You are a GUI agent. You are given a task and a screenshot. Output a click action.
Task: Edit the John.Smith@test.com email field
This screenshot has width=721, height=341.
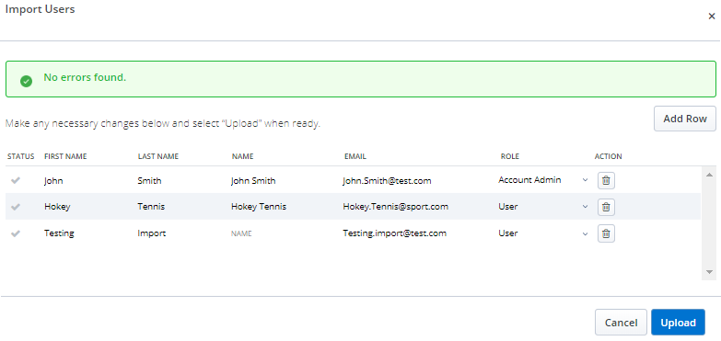[416, 180]
